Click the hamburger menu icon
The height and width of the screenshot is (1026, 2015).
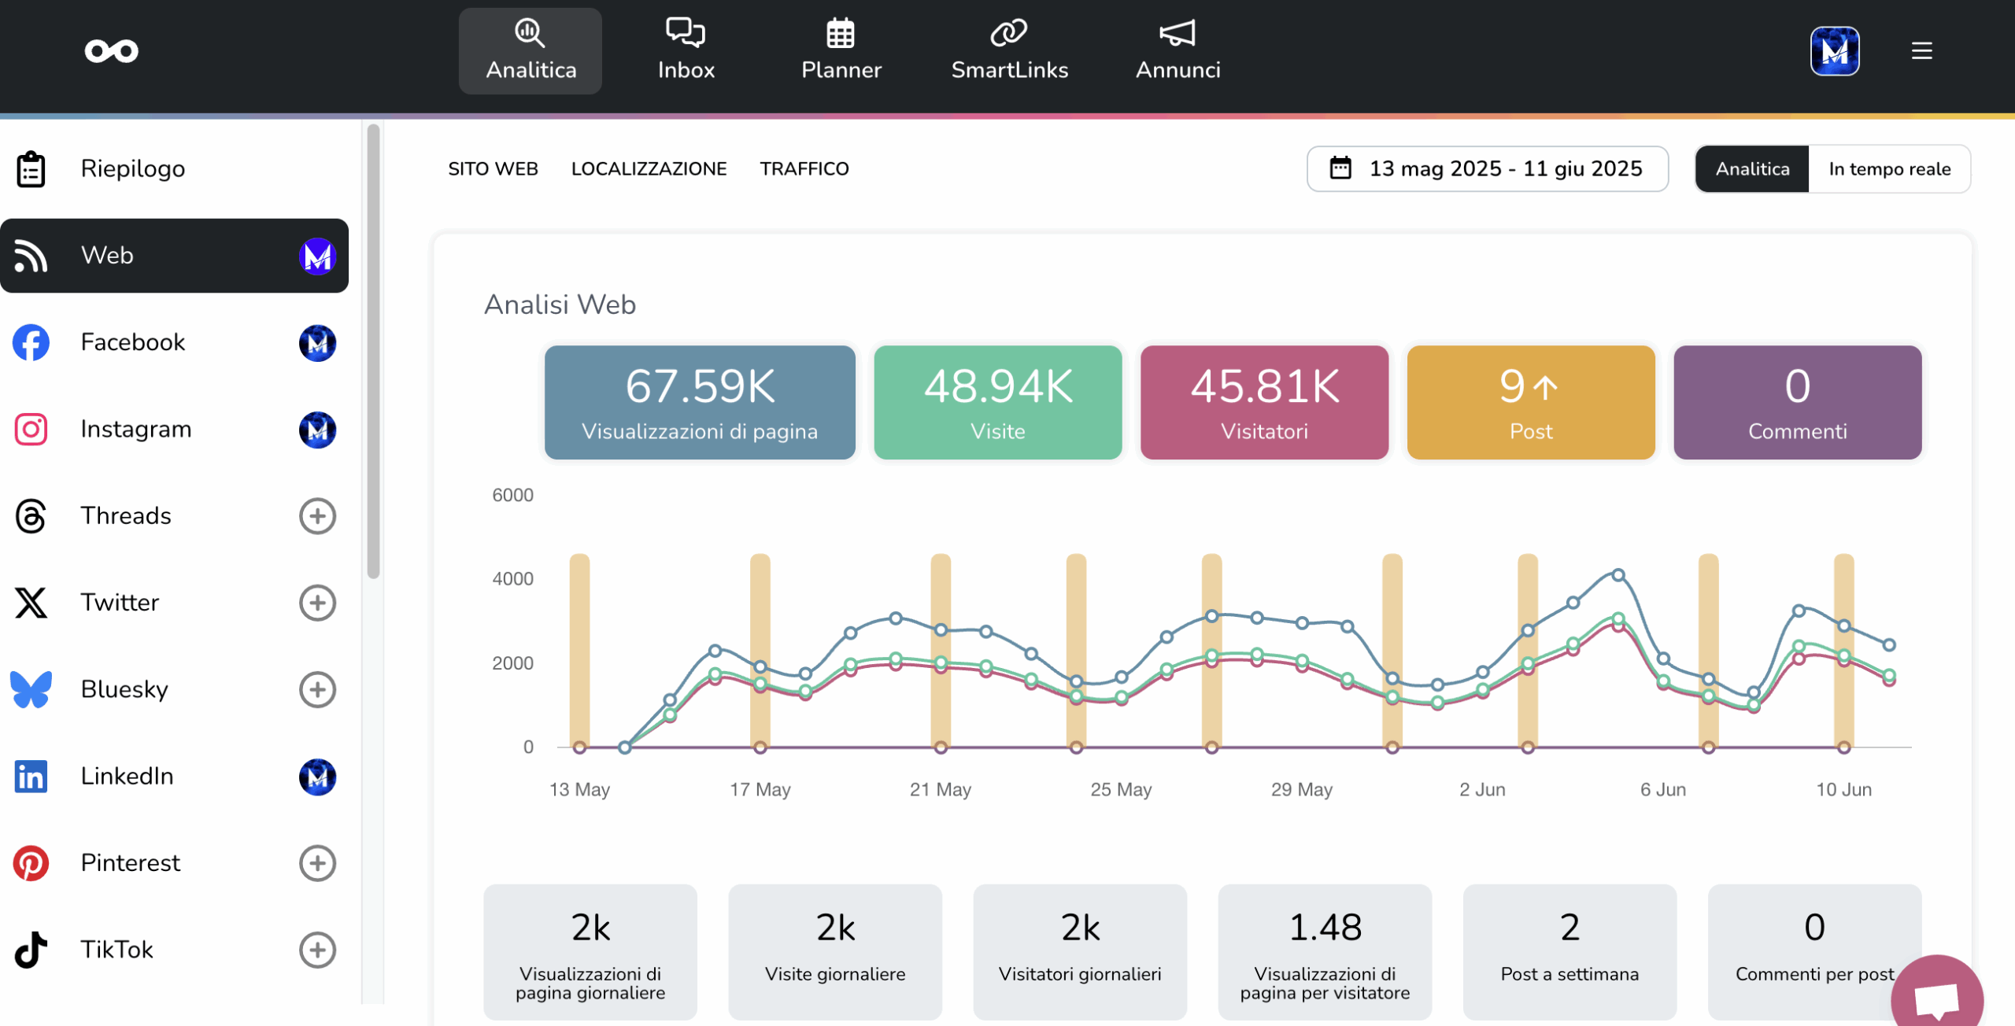(x=1921, y=51)
